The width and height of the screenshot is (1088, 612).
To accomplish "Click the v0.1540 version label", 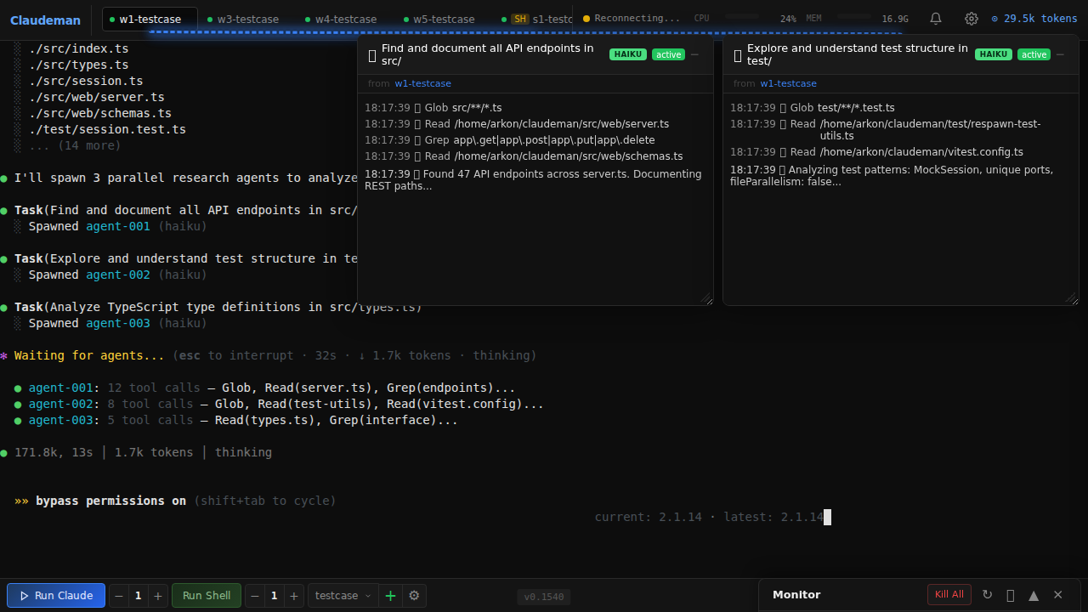I will 543,597.
